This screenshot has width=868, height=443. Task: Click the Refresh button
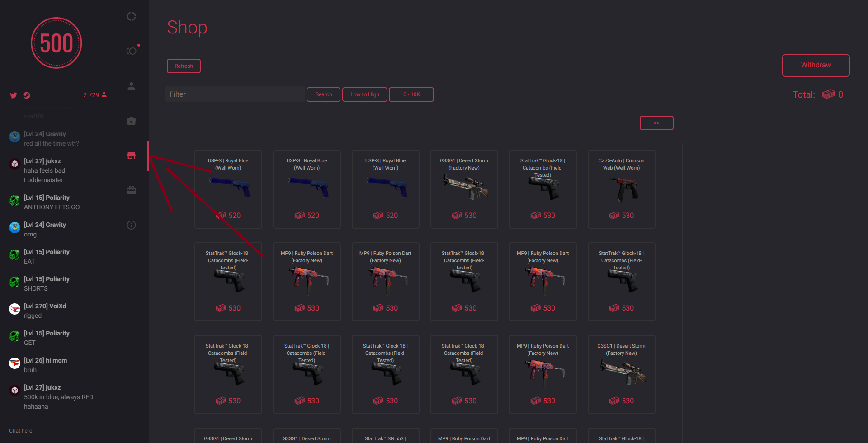(184, 66)
